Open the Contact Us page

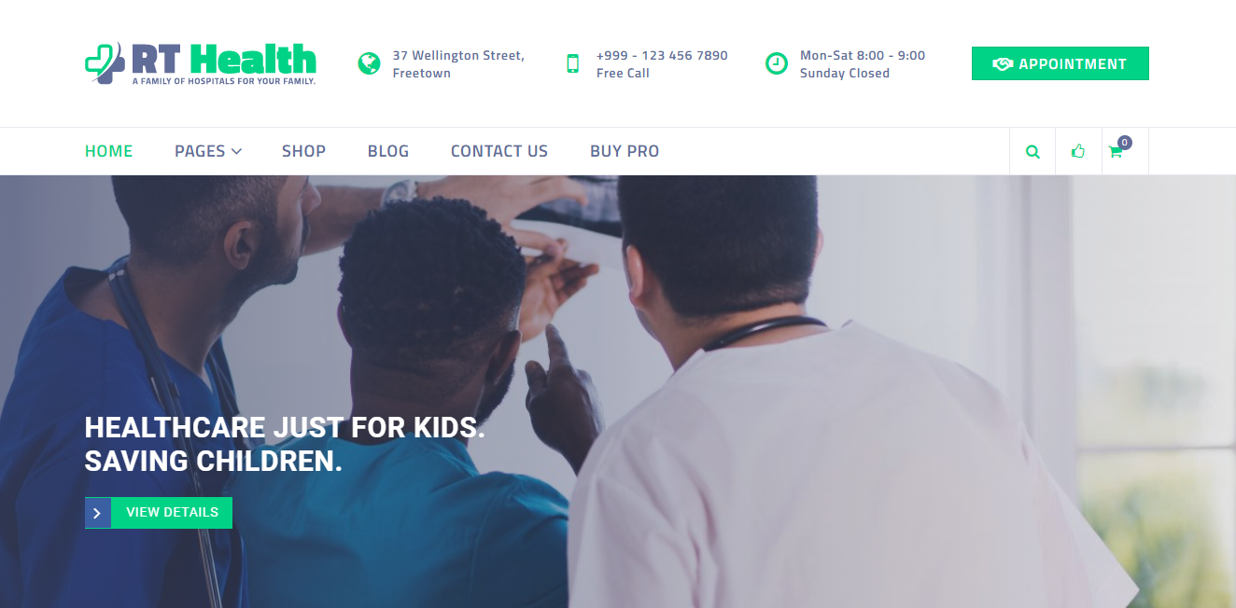point(499,151)
